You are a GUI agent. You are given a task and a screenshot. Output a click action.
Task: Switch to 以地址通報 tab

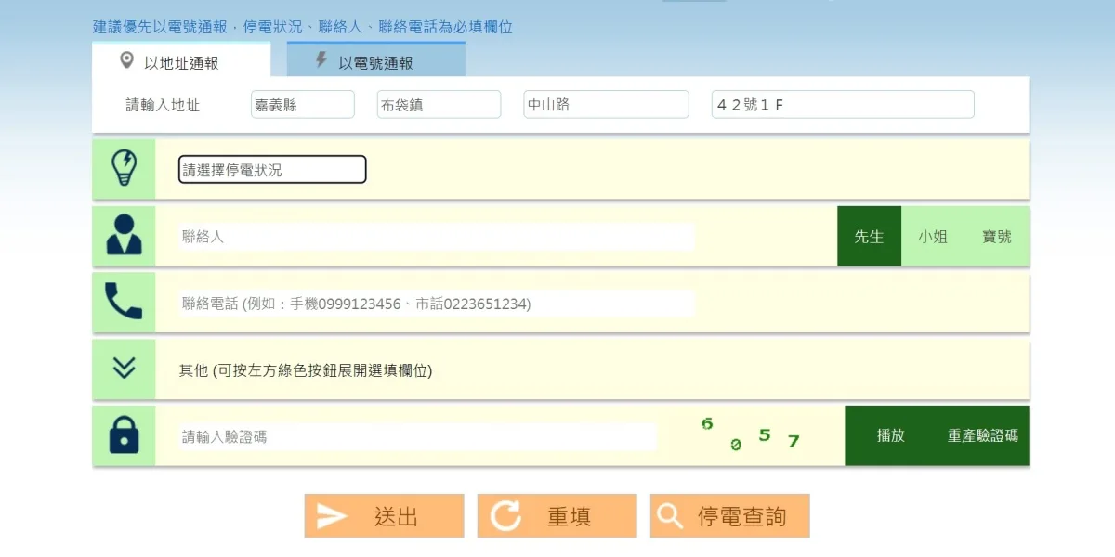[x=182, y=60]
